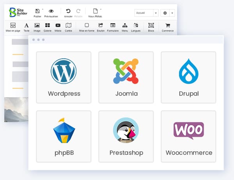Insert an Image element

[x=37, y=26]
